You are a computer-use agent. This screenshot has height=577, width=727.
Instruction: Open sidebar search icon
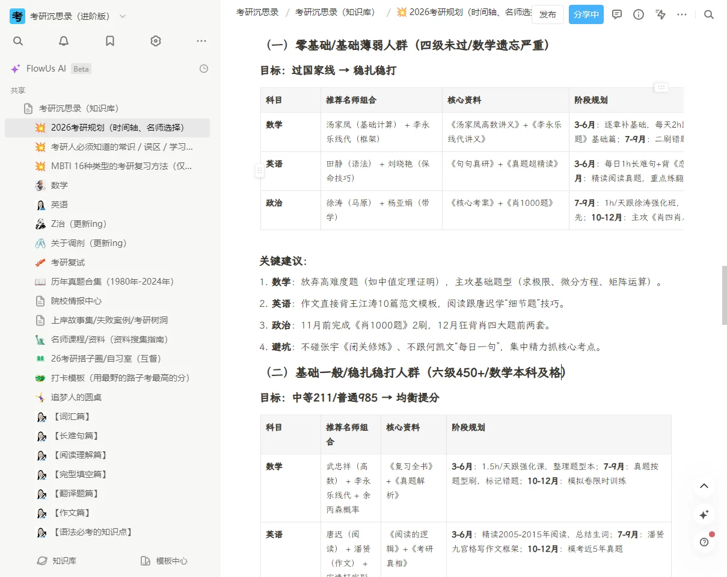(18, 41)
